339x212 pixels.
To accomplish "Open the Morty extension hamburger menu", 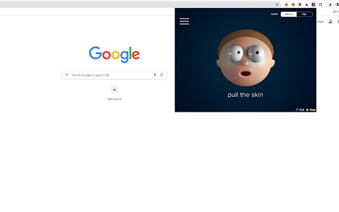I will pyautogui.click(x=184, y=21).
